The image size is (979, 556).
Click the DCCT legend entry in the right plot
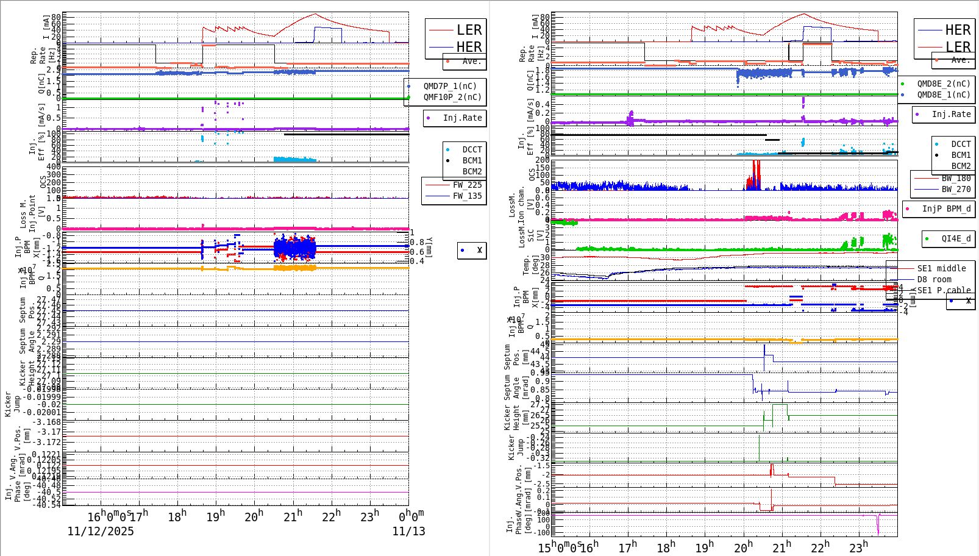point(961,144)
